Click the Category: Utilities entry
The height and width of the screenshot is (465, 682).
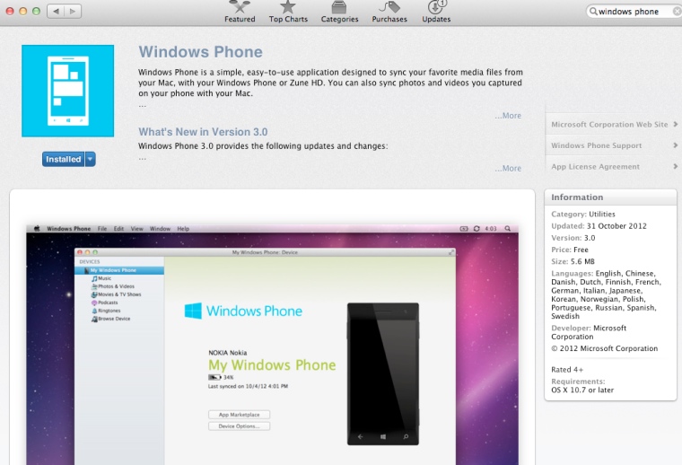tap(582, 214)
